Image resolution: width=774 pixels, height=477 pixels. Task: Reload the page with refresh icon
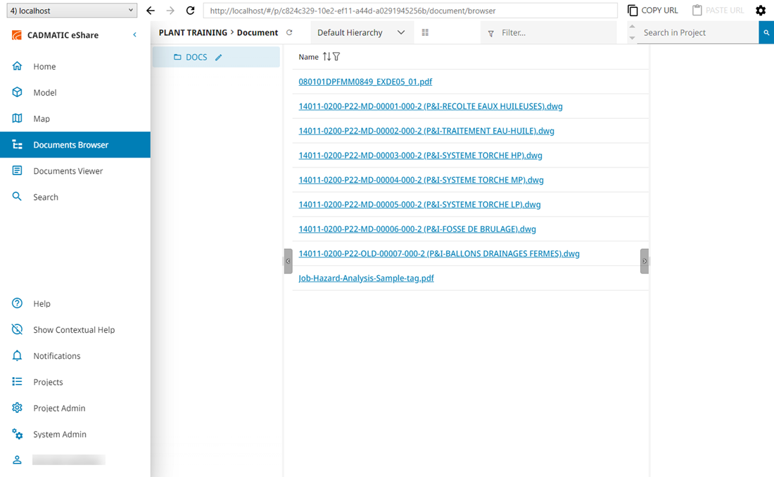(191, 11)
